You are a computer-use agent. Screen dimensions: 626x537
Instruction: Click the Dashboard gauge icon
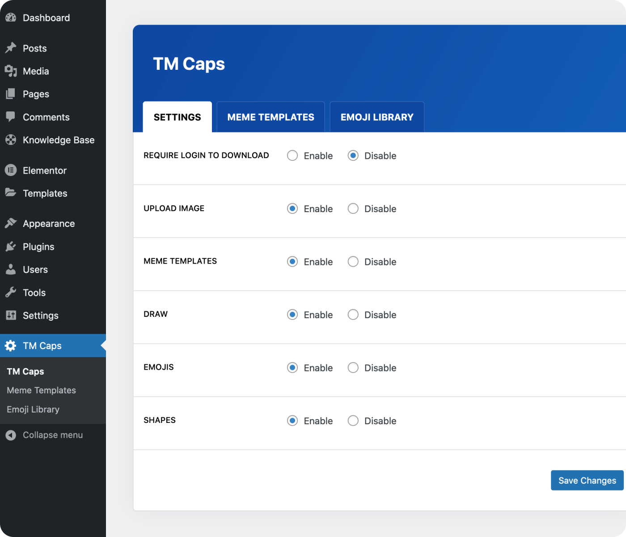tap(11, 18)
